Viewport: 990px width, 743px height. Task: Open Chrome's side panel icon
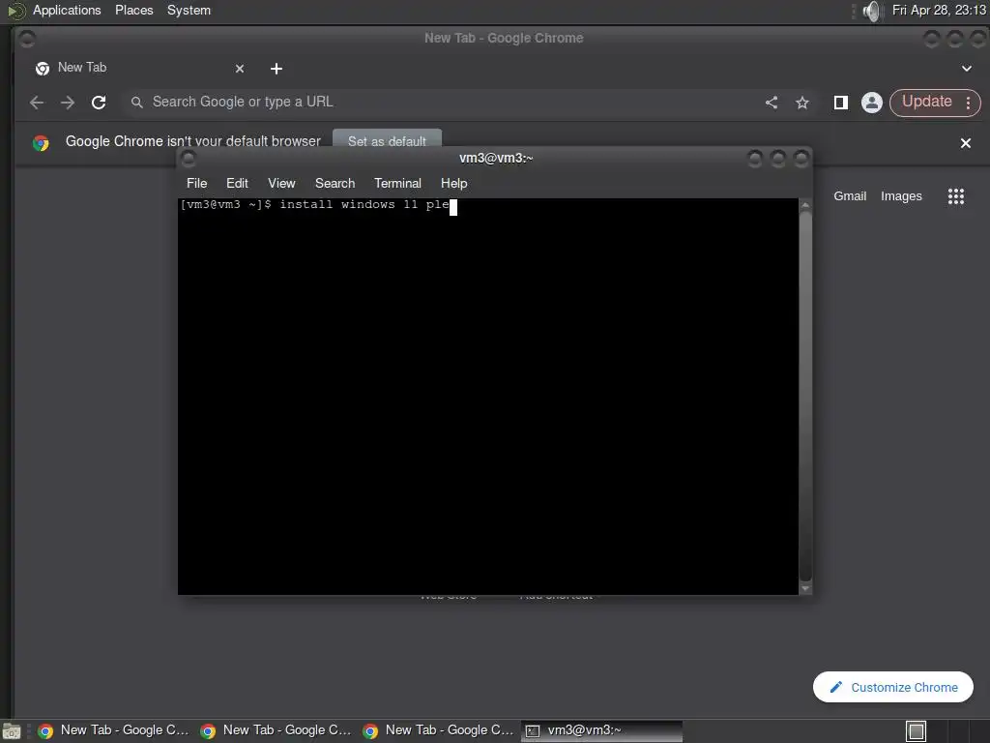click(x=840, y=103)
